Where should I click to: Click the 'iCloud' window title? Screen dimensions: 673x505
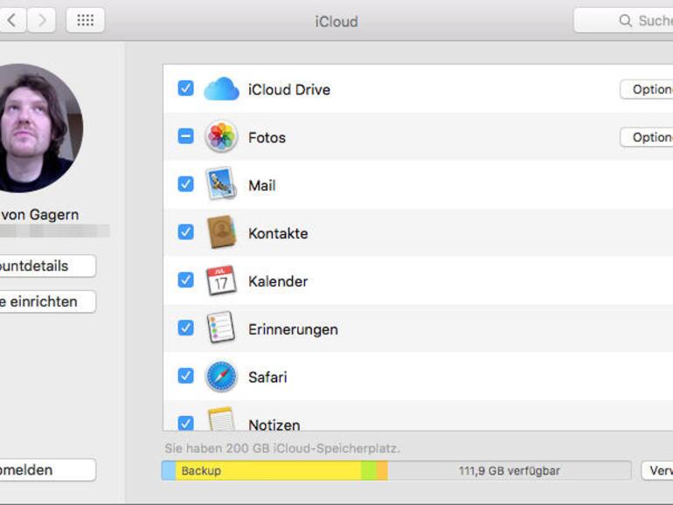pyautogui.click(x=336, y=21)
